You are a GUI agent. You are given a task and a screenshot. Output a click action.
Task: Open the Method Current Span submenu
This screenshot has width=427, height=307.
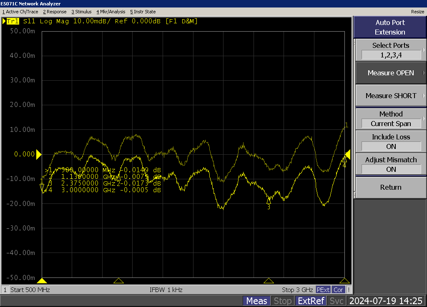pyautogui.click(x=391, y=119)
